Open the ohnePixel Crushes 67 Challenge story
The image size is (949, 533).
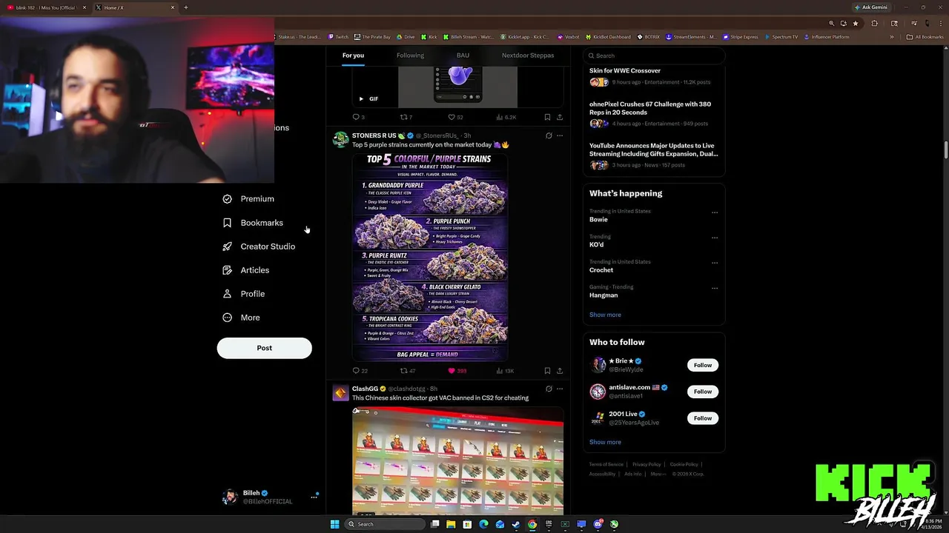pos(653,113)
